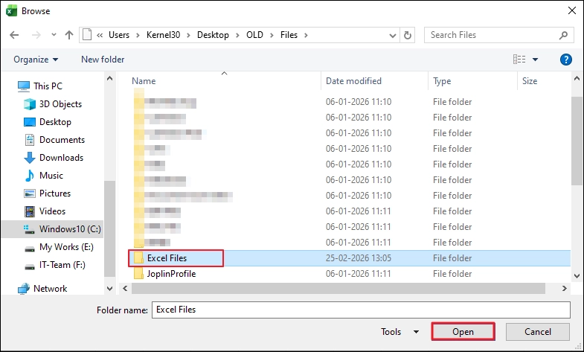Viewport: 584px width, 352px height.
Task: Select Network in navigation pane
Action: tap(50, 289)
